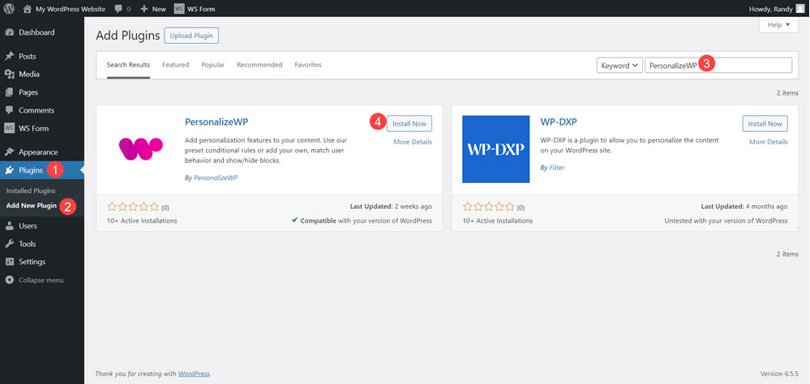Collapse the admin sidebar menu

coord(42,279)
